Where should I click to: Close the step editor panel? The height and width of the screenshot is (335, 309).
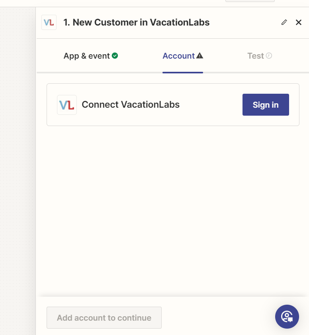[x=299, y=22]
